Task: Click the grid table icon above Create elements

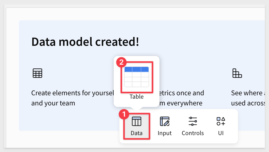Action: coord(37,73)
